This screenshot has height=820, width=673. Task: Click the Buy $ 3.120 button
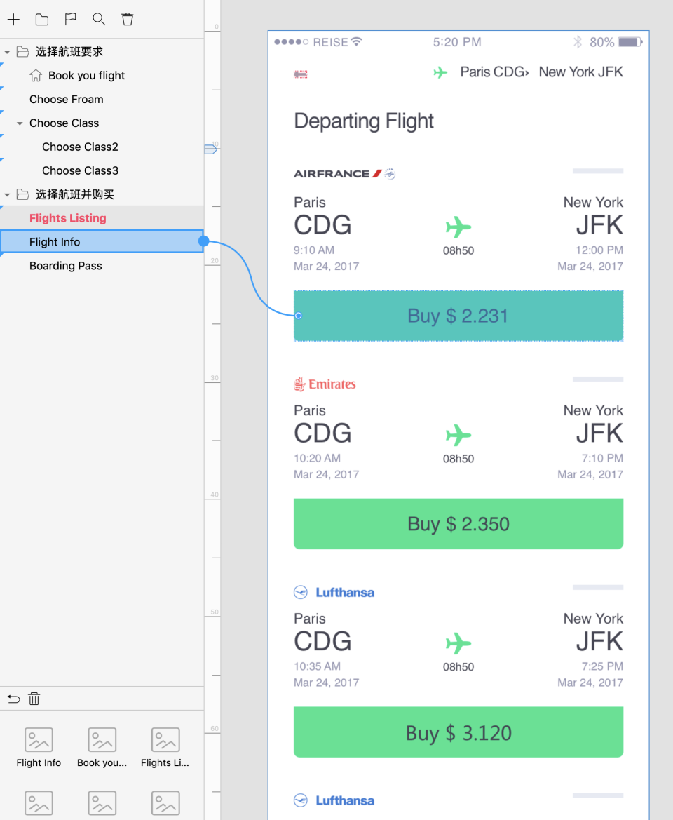point(458,732)
